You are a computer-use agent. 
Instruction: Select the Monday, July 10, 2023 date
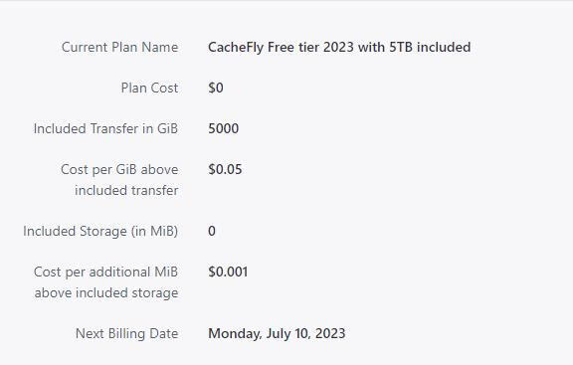coord(277,334)
